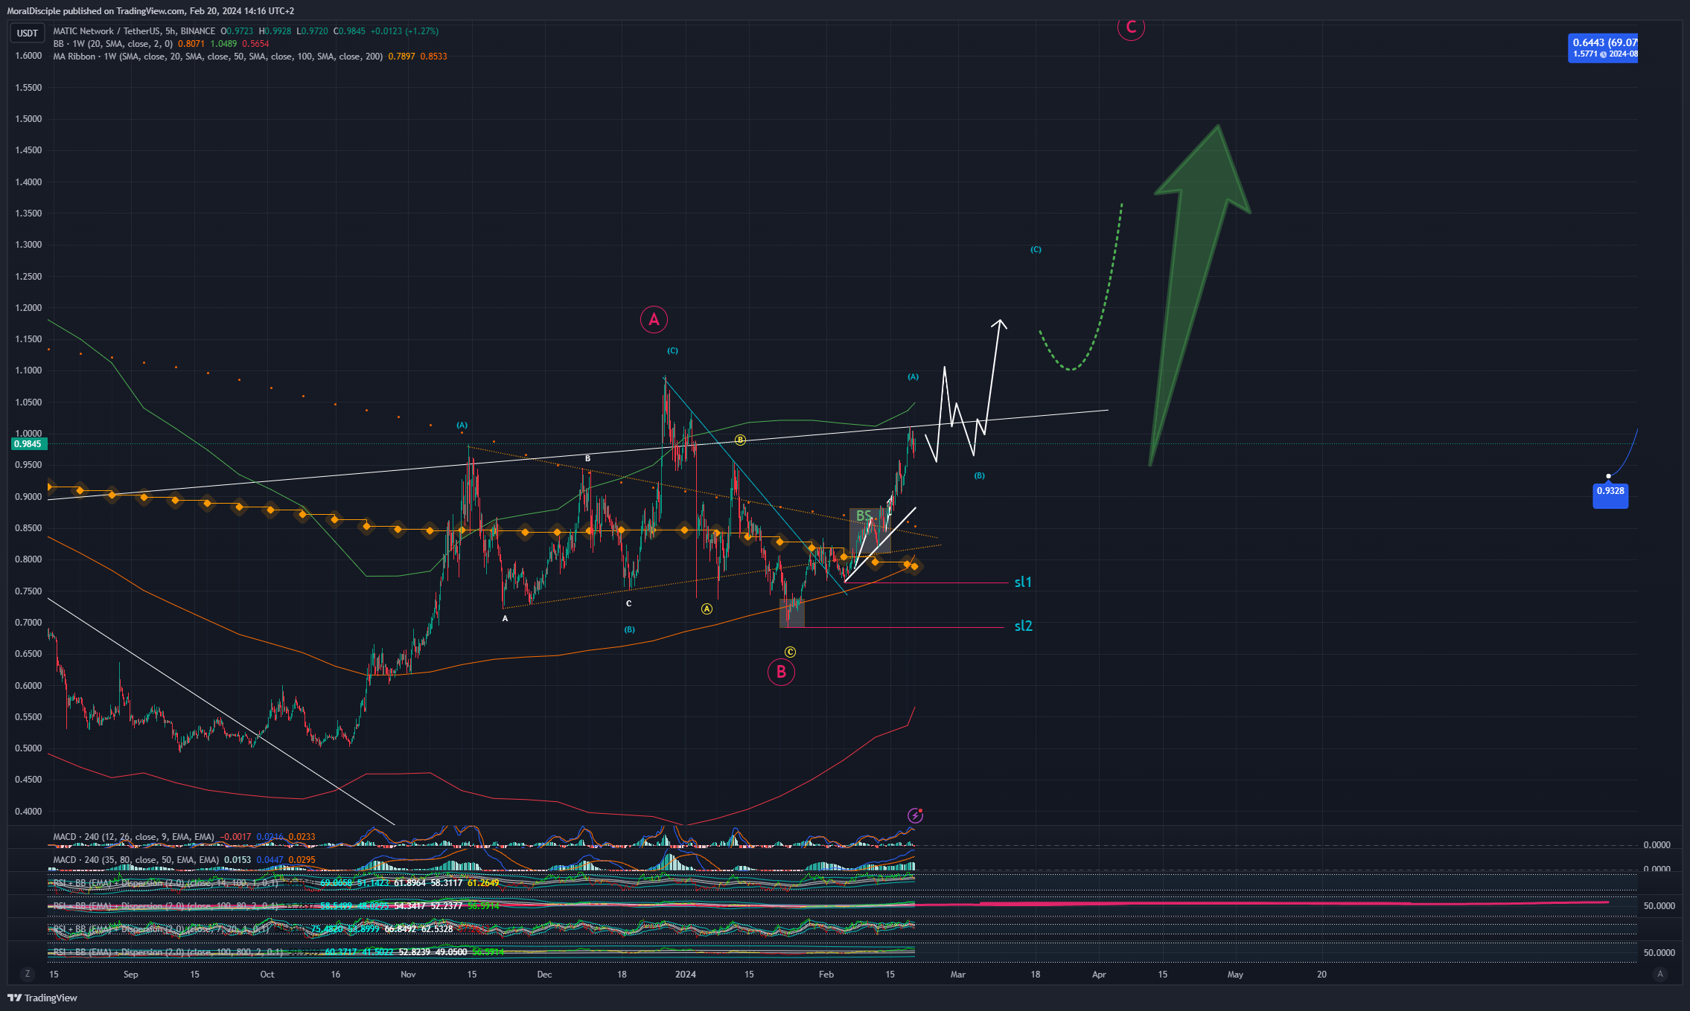This screenshot has width=1690, height=1011.
Task: Click the Oct label on time axis
Action: pos(267,975)
